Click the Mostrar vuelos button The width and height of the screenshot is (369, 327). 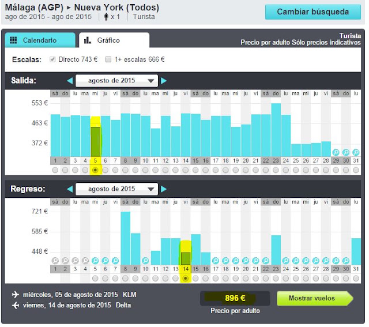point(315,298)
